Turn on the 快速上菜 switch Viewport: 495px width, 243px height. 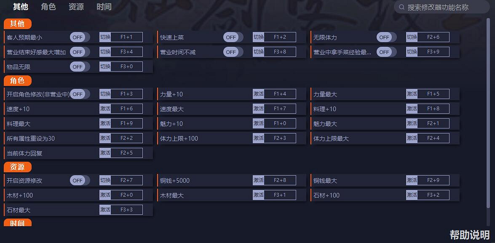pyautogui.click(x=232, y=37)
